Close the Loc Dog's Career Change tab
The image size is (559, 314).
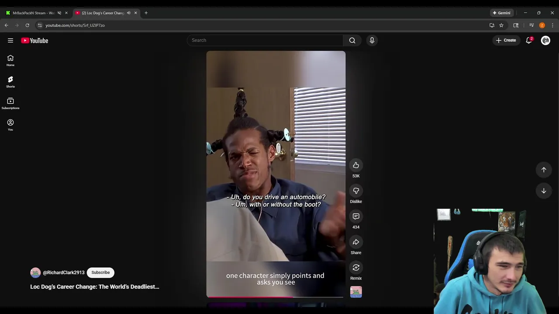135,13
